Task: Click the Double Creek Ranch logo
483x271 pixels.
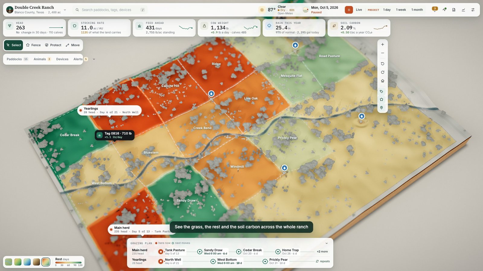Action: pos(10,10)
